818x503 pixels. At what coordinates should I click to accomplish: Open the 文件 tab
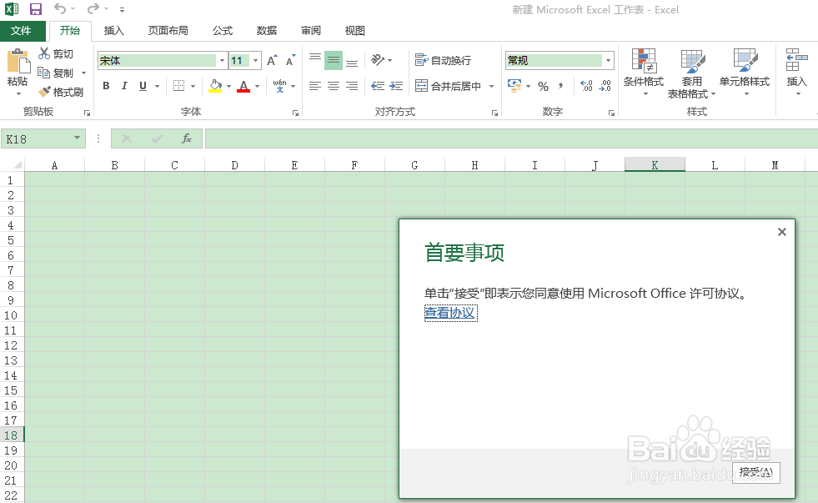pyautogui.click(x=21, y=31)
